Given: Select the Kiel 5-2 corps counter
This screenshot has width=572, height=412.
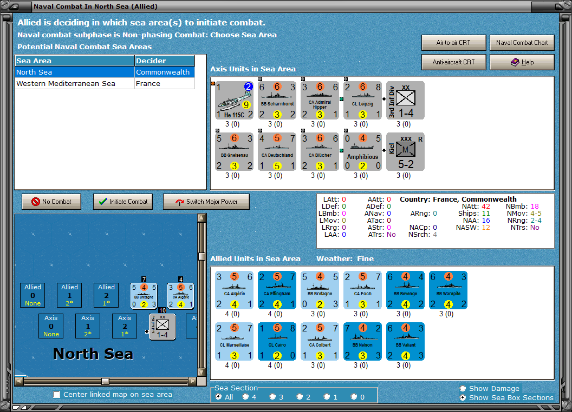Looking at the screenshot, I should coord(405,151).
